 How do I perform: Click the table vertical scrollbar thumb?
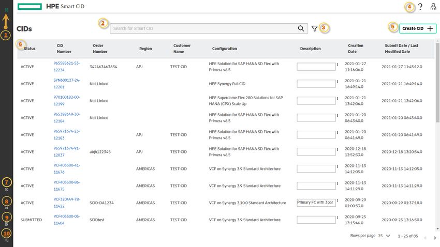coord(437,83)
